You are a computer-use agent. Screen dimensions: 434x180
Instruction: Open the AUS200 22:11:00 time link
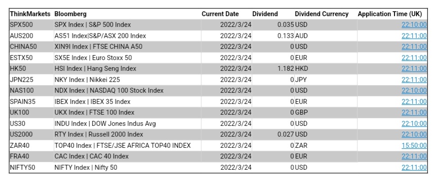click(414, 35)
